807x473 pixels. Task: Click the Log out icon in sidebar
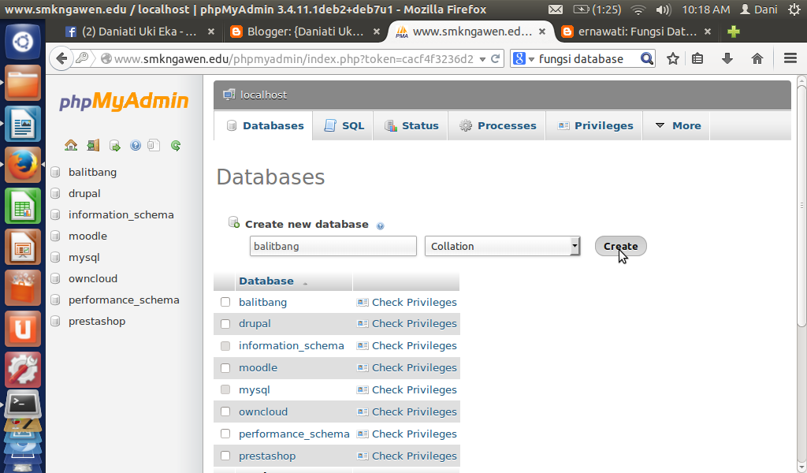tap(93, 146)
